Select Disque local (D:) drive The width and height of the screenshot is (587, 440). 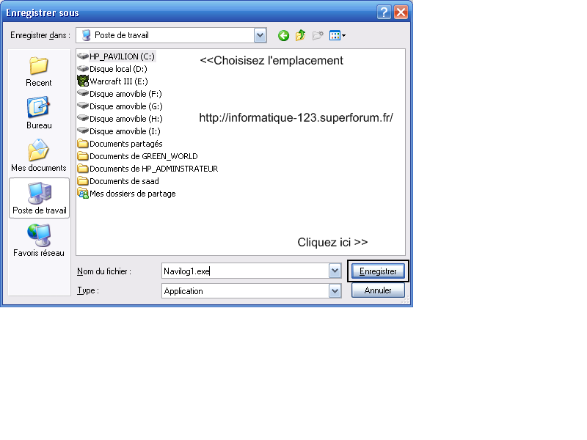click(112, 69)
